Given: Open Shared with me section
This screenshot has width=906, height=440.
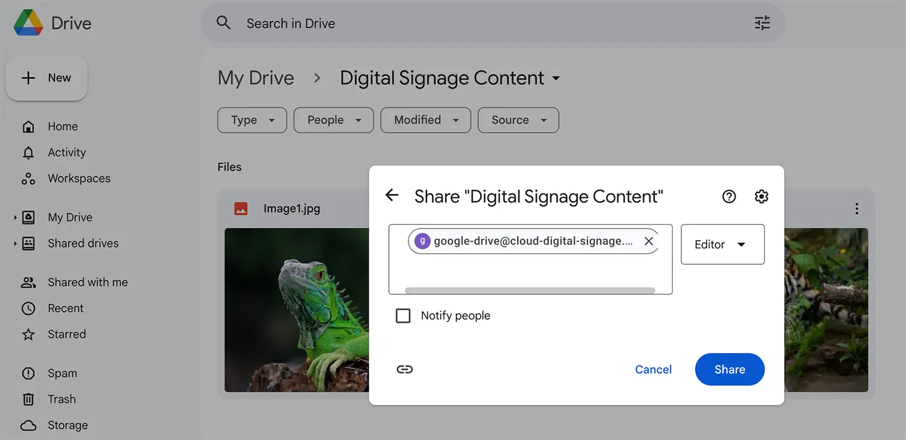Looking at the screenshot, I should (x=88, y=282).
